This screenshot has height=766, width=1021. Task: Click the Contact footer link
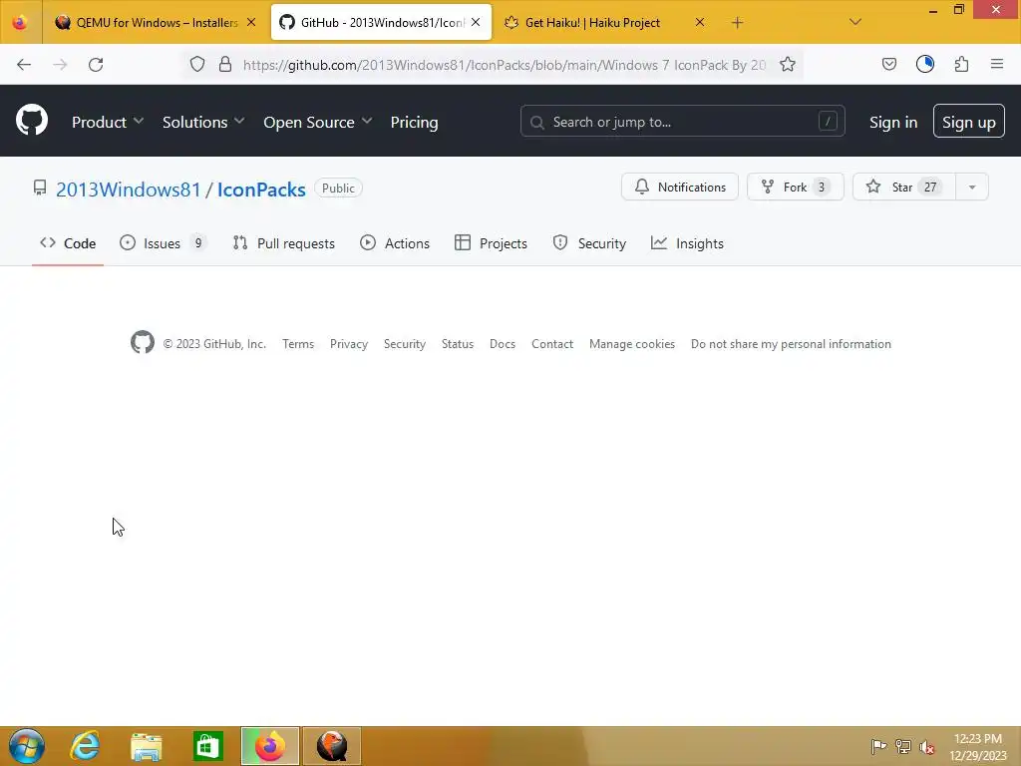click(552, 344)
